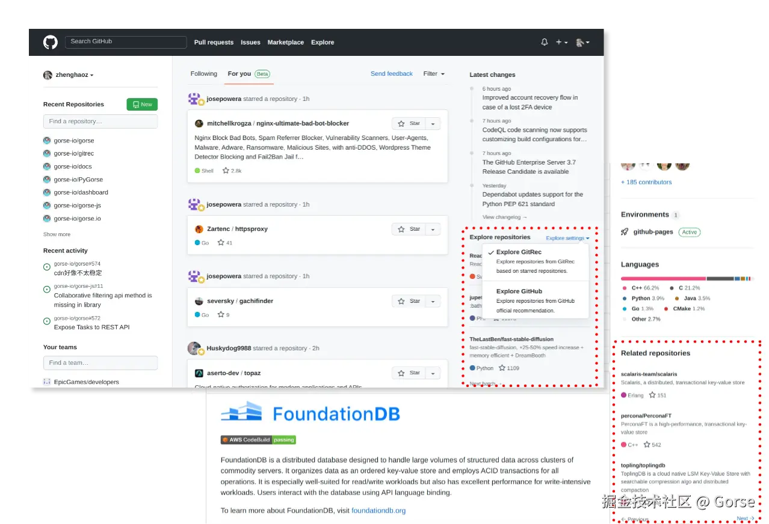Click the gorse-io/dashboard avatar icon

pyautogui.click(x=47, y=192)
